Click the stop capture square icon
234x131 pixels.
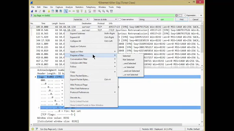tap(36, 11)
